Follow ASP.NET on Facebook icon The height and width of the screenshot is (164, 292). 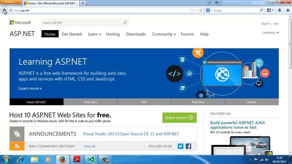188,146
